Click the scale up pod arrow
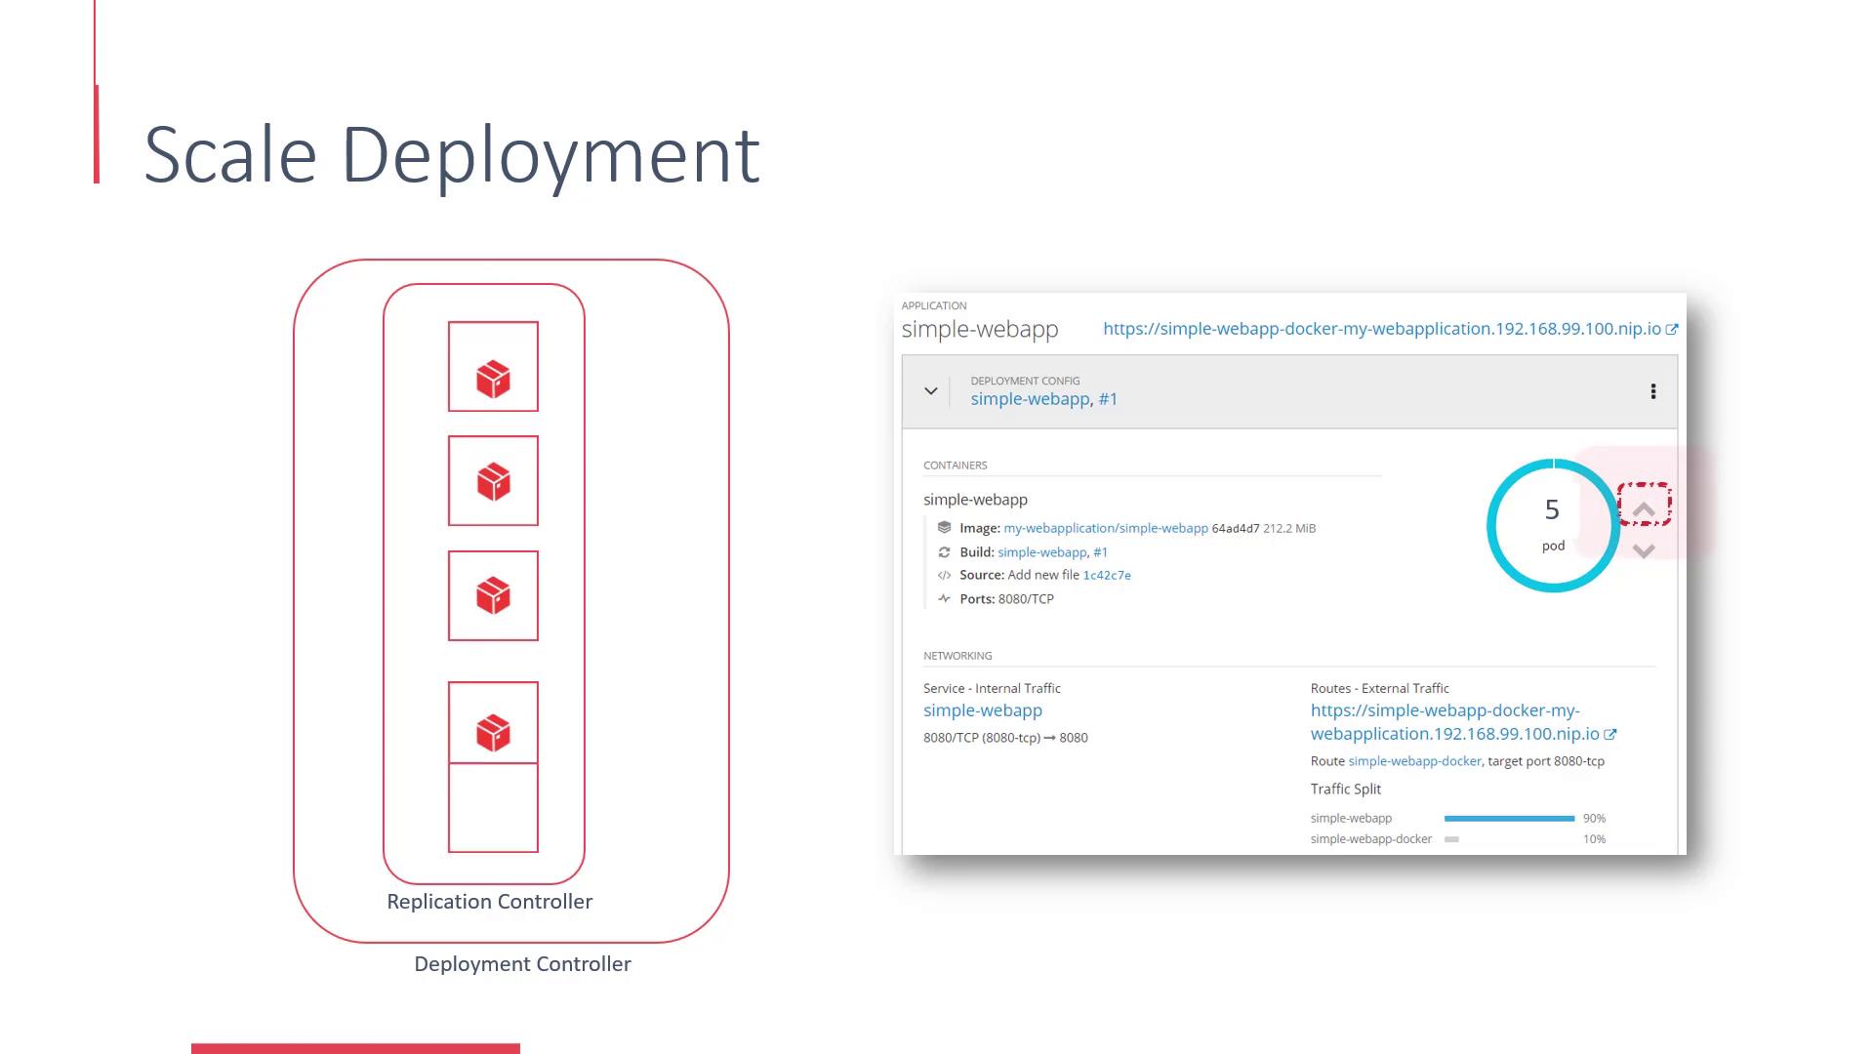The width and height of the screenshot is (1874, 1054). click(1644, 509)
